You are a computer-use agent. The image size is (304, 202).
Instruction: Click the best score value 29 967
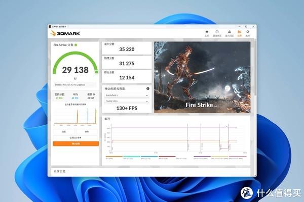91,98
